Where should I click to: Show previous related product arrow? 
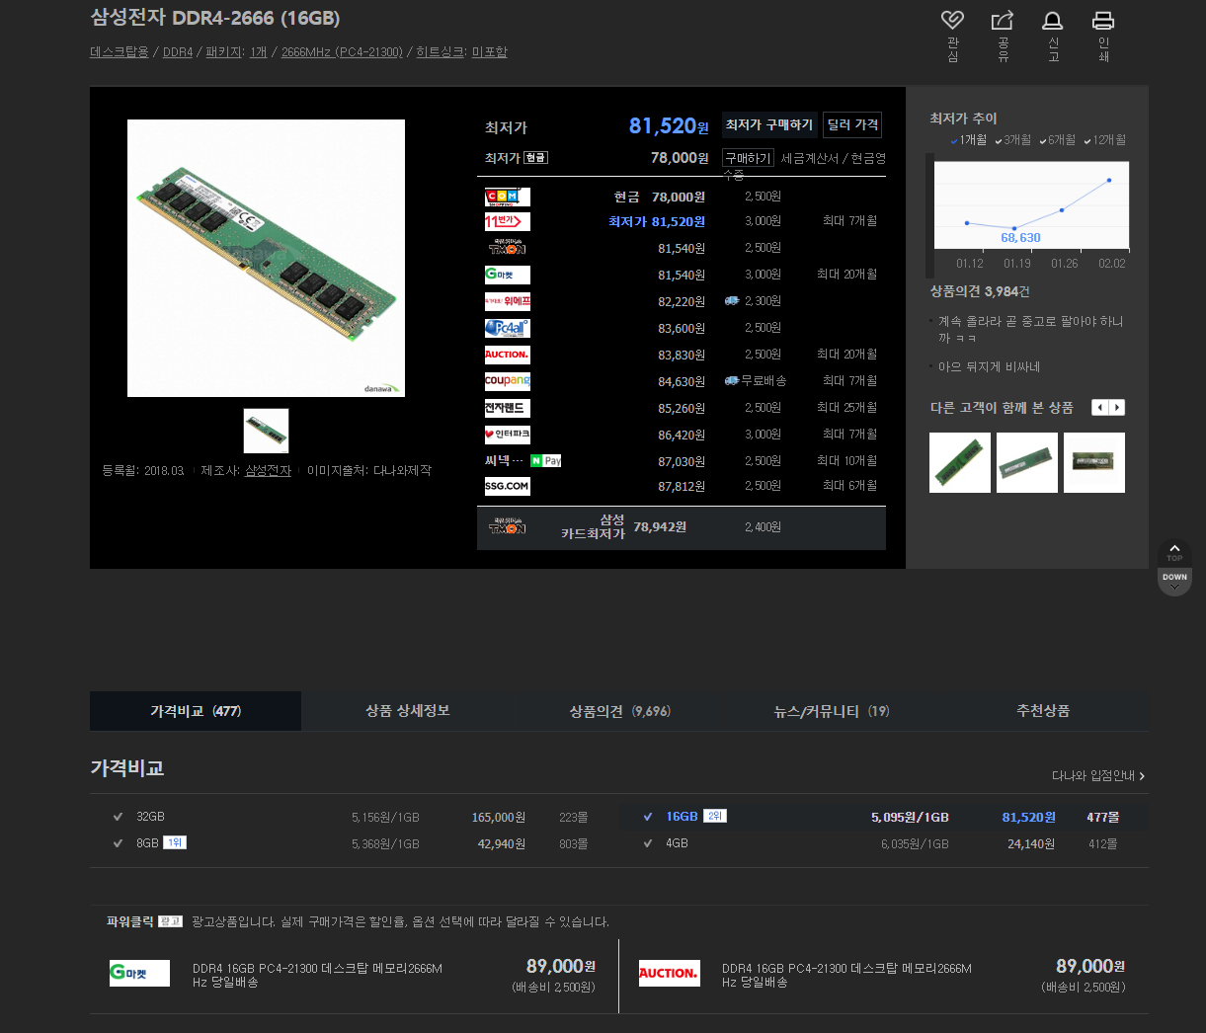1099,408
